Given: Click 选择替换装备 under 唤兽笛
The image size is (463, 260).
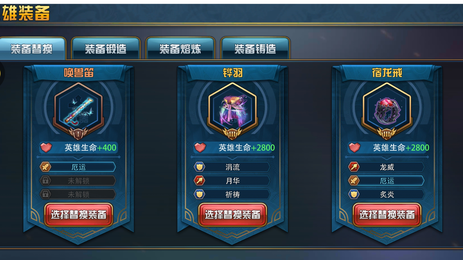Looking at the screenshot, I should (79, 215).
